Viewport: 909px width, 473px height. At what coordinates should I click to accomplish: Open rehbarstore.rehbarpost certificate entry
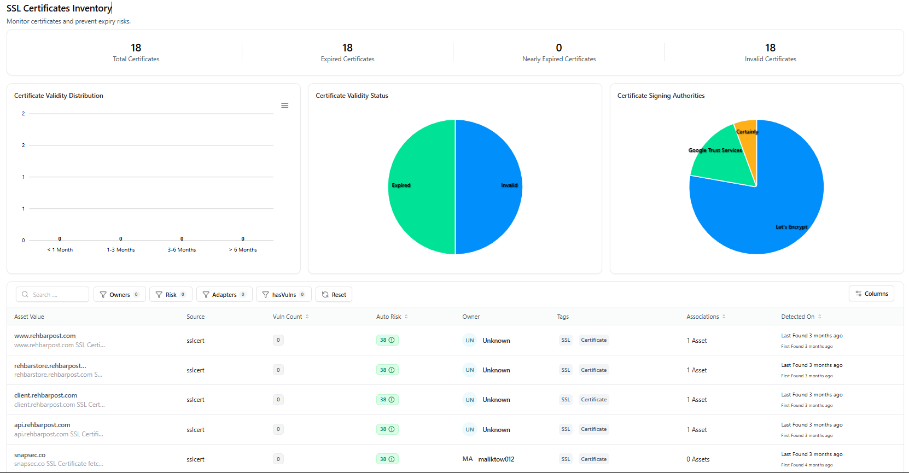50,366
